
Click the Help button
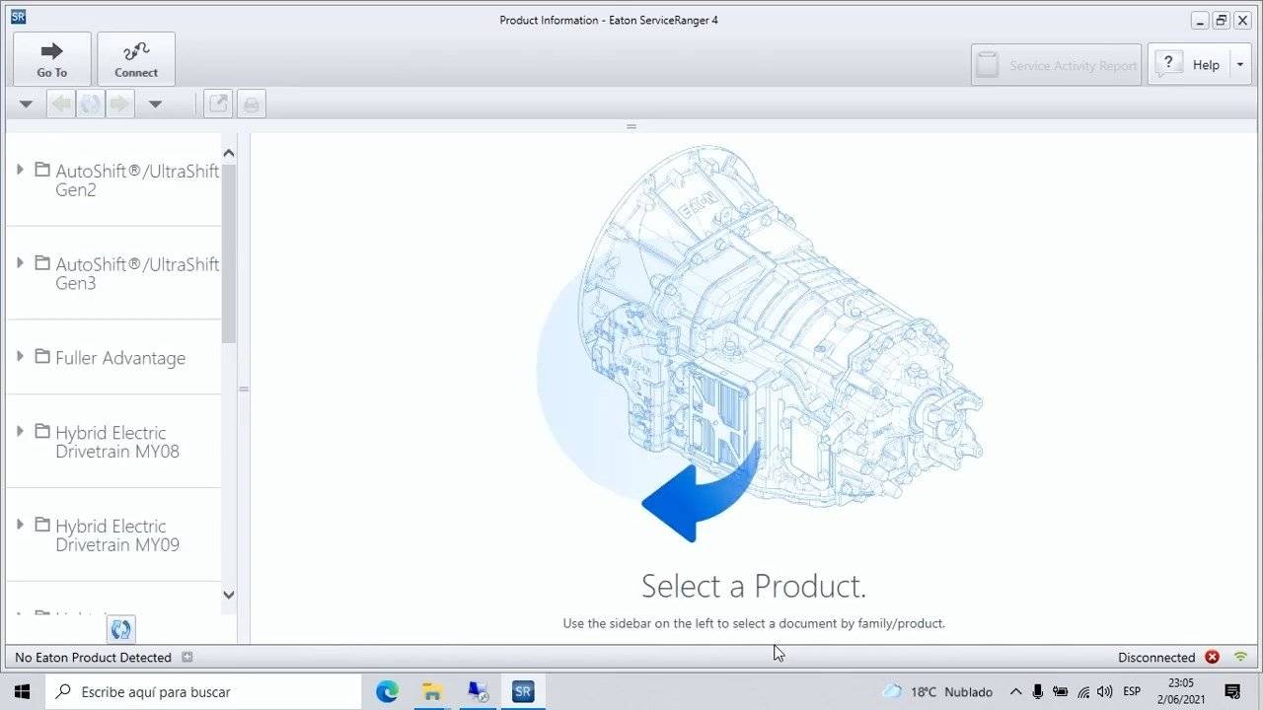pos(1188,65)
